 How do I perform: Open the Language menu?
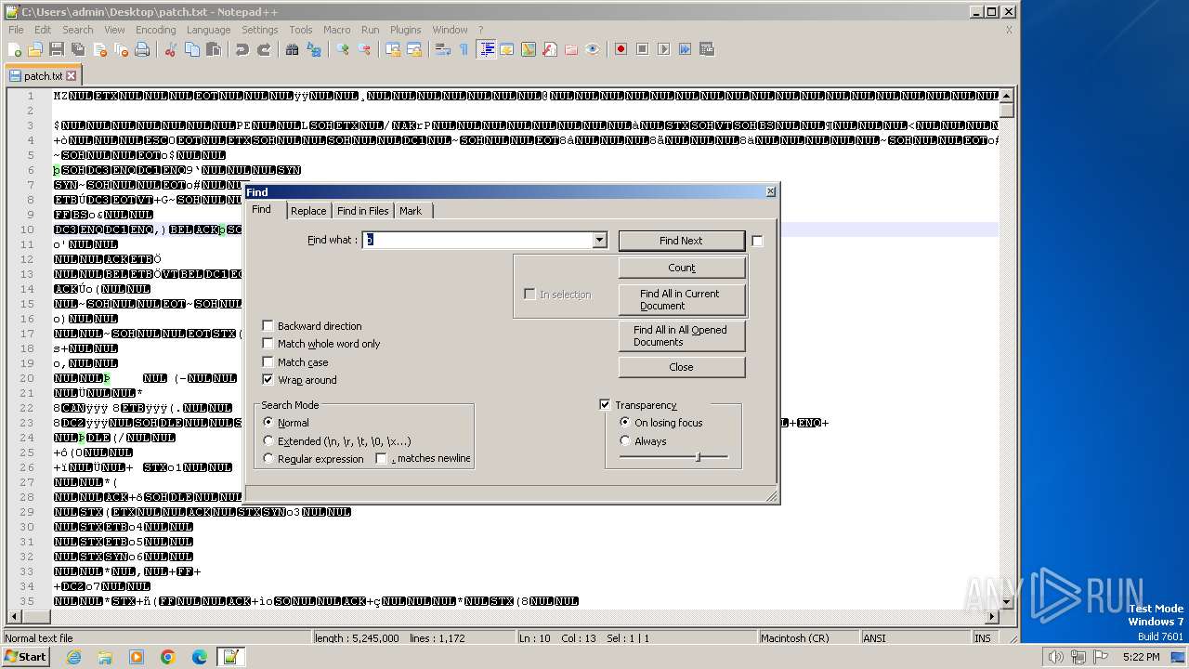point(208,30)
